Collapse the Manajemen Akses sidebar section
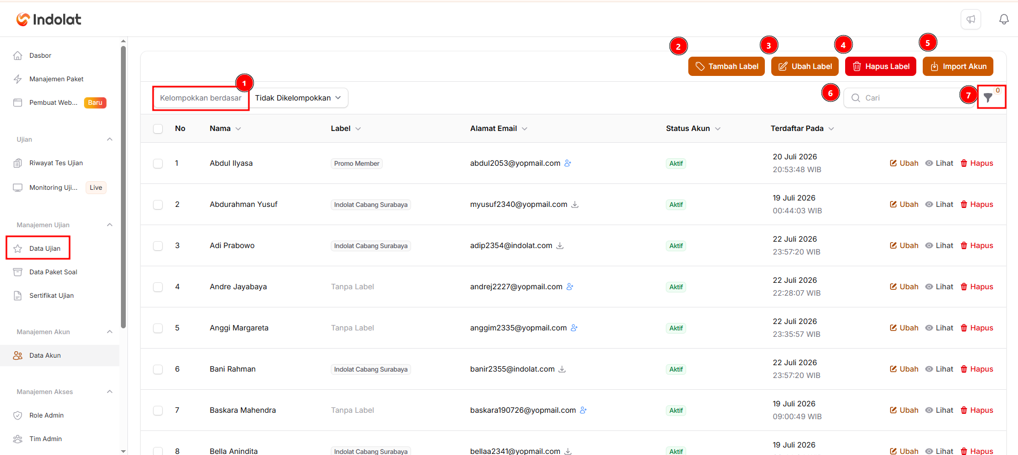 click(110, 391)
